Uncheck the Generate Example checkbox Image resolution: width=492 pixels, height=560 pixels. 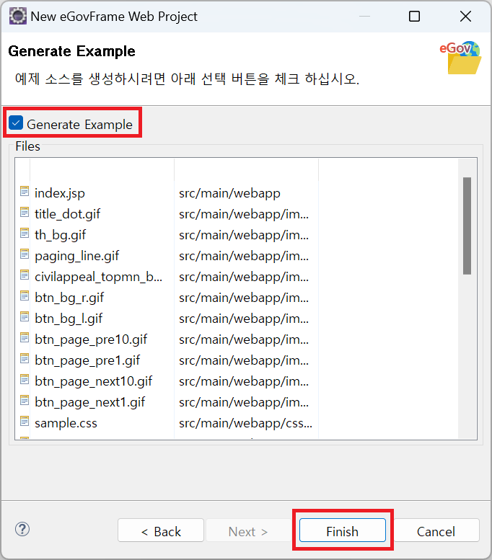click(x=17, y=124)
